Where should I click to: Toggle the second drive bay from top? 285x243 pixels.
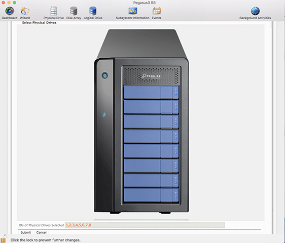[151, 107]
